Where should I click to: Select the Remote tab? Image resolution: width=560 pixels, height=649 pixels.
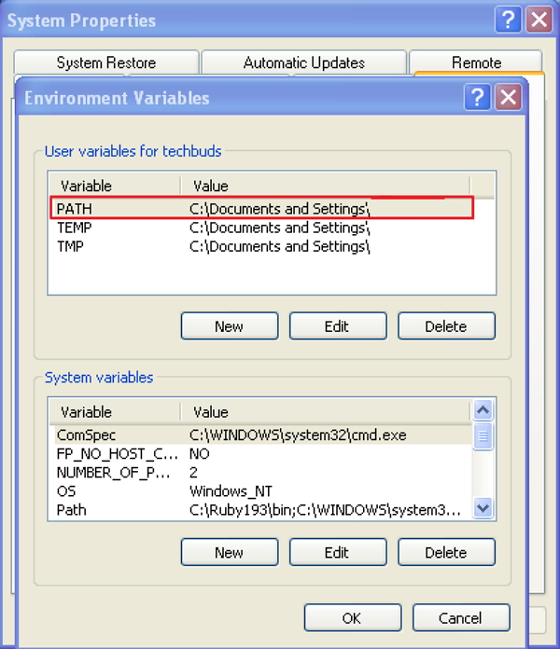[476, 62]
